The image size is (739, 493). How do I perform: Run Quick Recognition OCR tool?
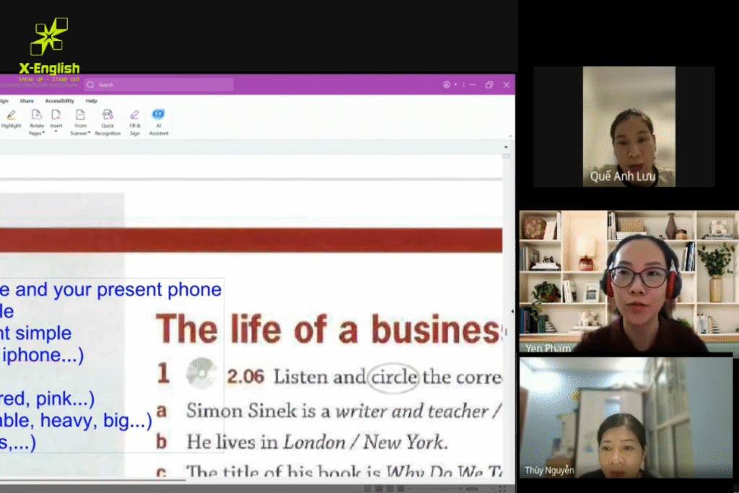[108, 115]
